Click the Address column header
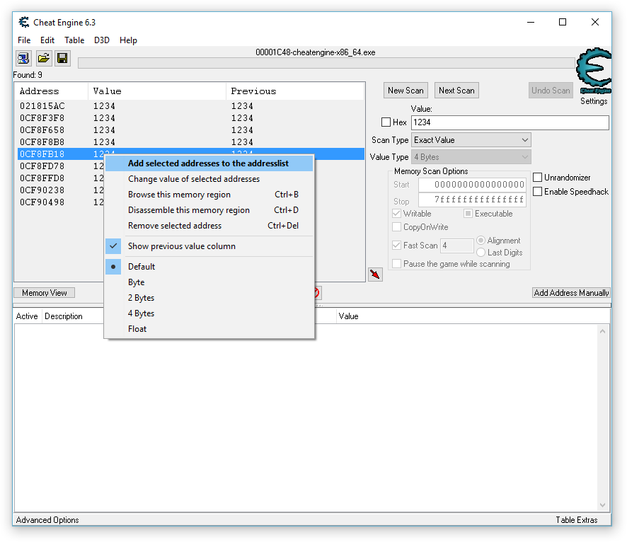 [52, 91]
